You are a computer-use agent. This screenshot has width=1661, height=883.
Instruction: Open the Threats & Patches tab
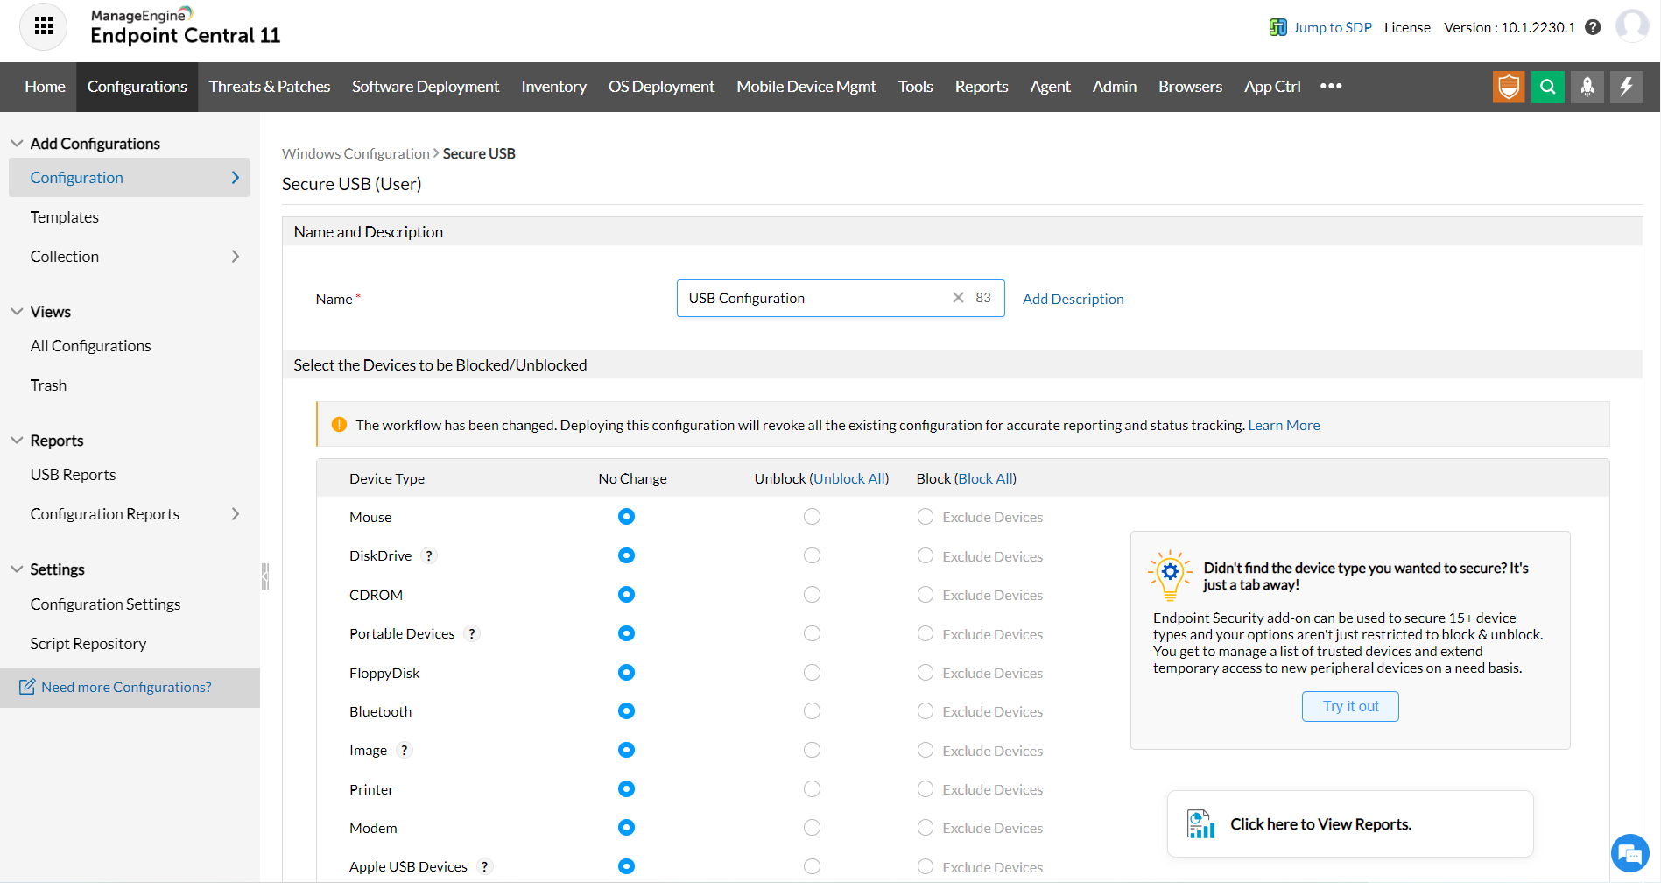point(269,87)
